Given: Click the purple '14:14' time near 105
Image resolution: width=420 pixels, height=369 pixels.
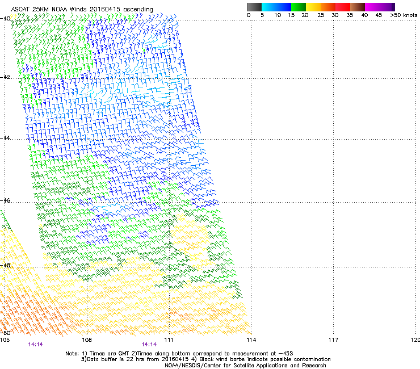Looking at the screenshot, I should [x=36, y=345].
